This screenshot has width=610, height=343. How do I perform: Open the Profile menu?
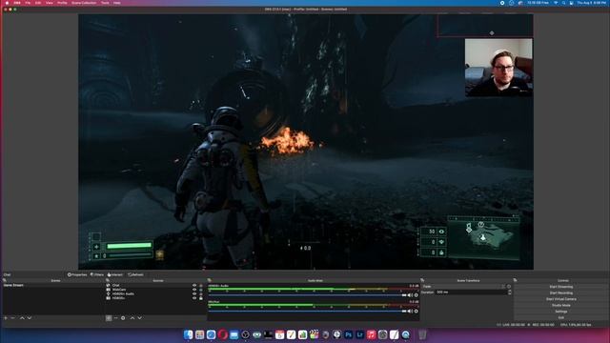62,3
